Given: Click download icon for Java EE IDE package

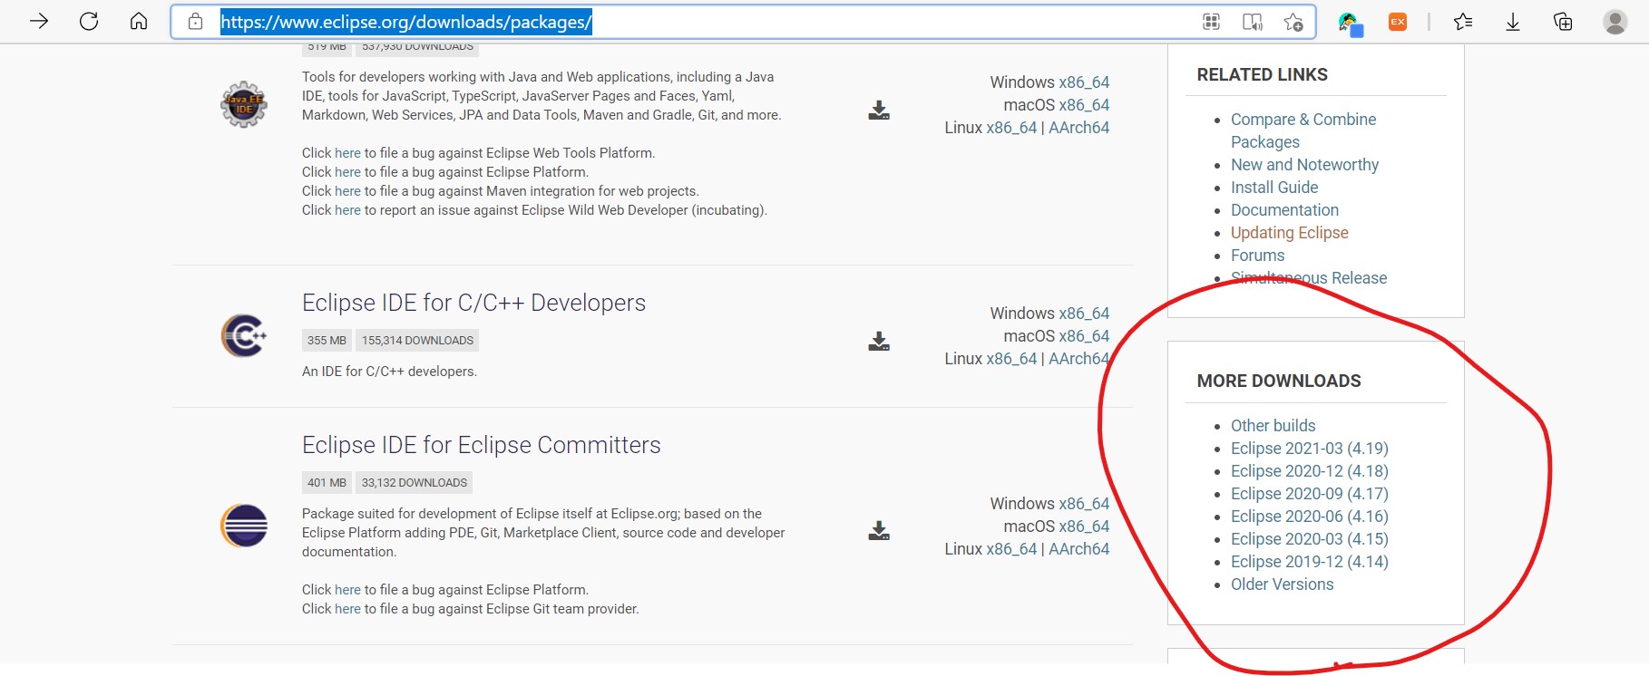Looking at the screenshot, I should pyautogui.click(x=879, y=111).
